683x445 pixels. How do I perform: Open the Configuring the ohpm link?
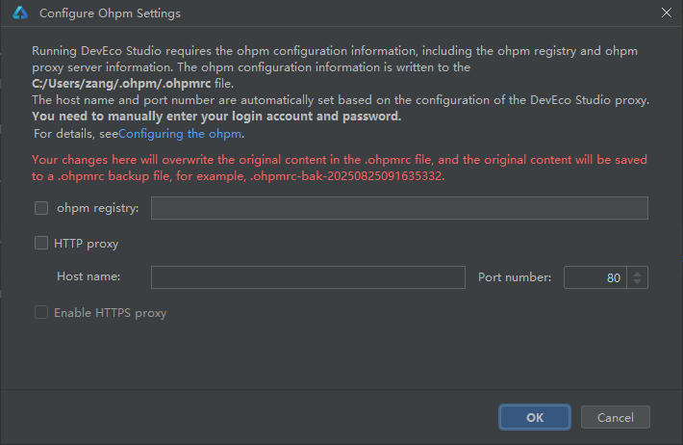179,134
